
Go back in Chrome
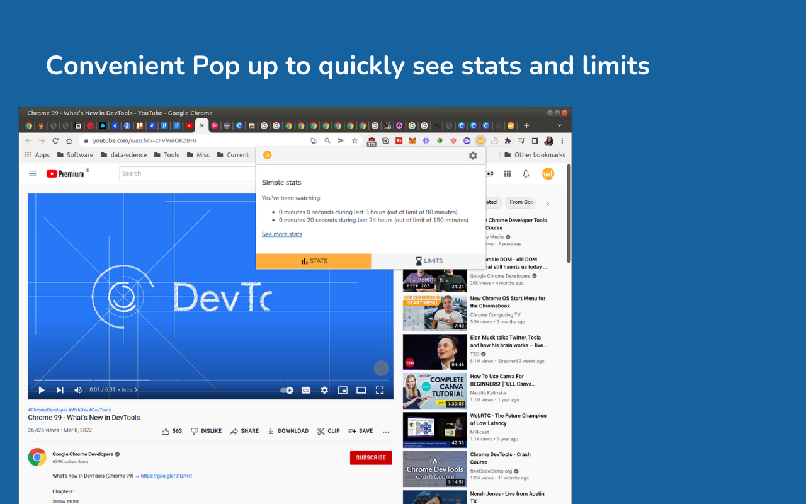coord(28,140)
